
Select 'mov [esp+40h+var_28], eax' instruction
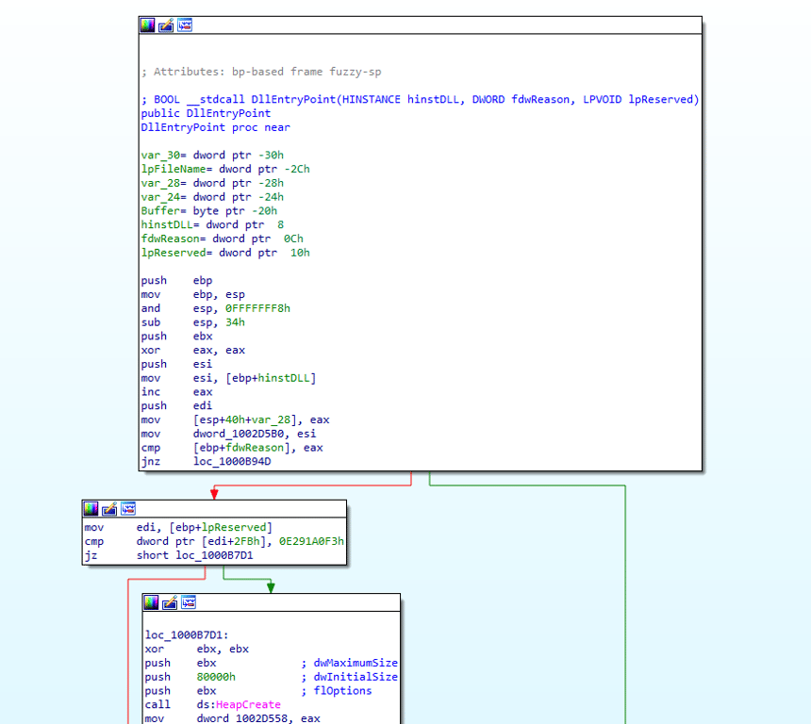click(236, 420)
